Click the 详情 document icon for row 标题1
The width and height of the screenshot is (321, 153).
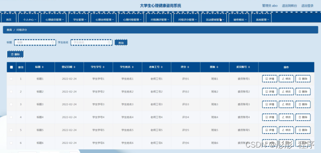pos(267,79)
